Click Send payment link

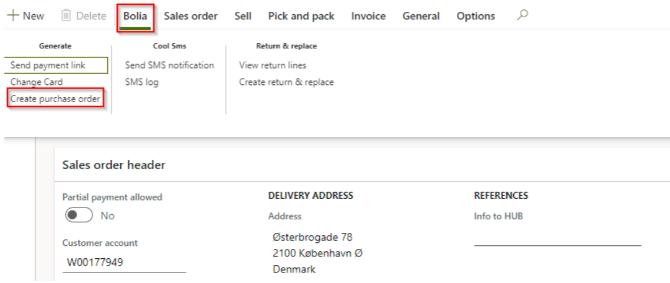[48, 65]
